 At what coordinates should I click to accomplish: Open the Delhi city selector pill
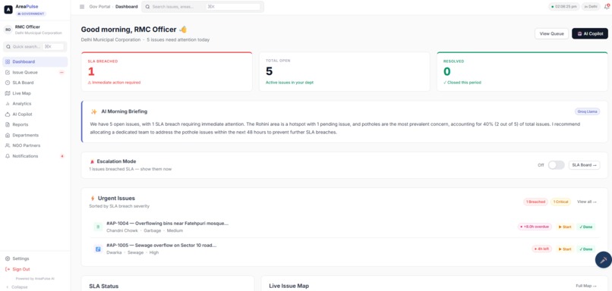(591, 7)
